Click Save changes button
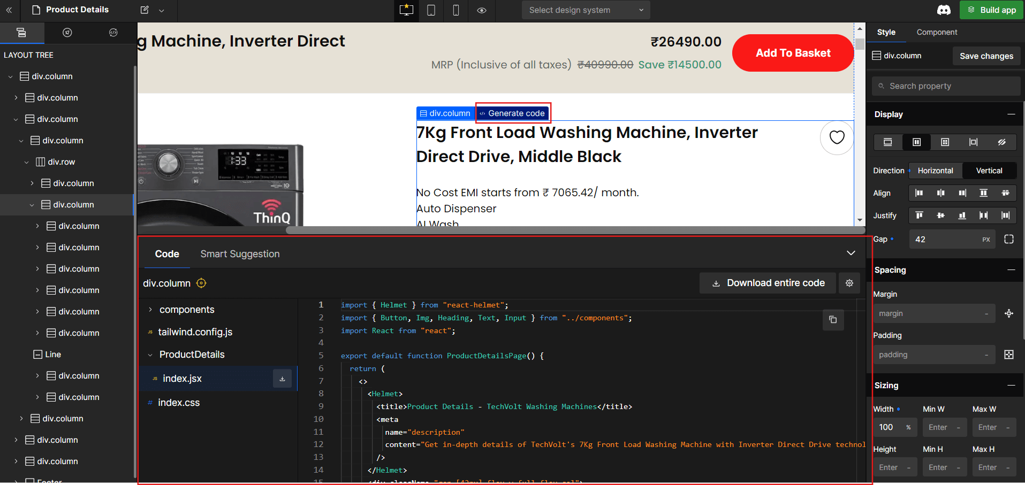This screenshot has width=1025, height=485. point(986,56)
